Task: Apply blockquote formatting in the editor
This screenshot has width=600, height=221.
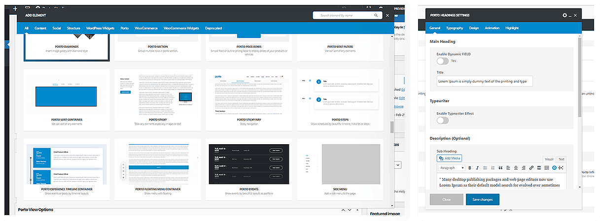Action: [500, 168]
